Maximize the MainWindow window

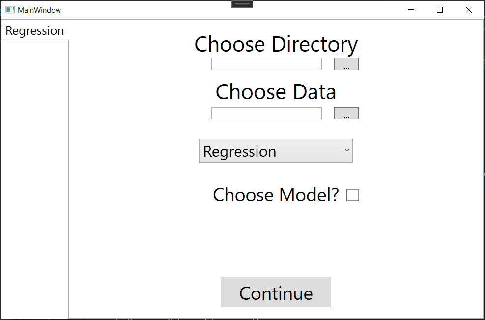[440, 10]
